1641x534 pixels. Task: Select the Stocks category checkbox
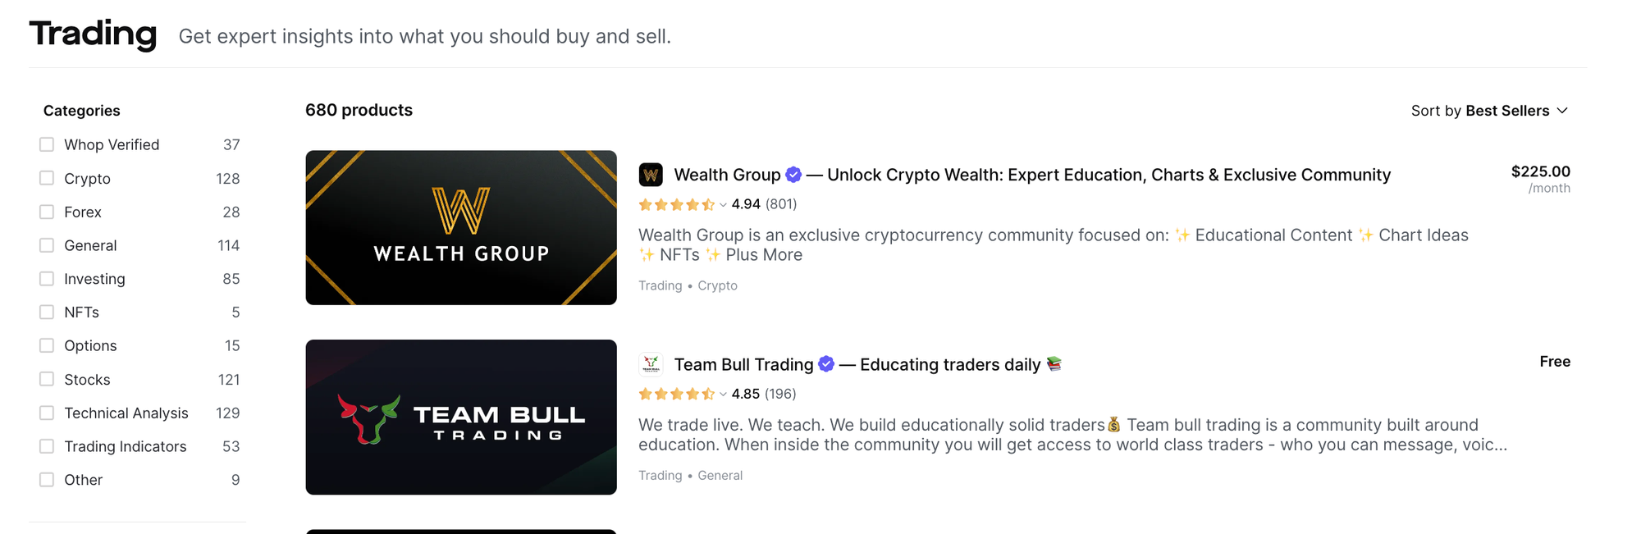click(46, 379)
